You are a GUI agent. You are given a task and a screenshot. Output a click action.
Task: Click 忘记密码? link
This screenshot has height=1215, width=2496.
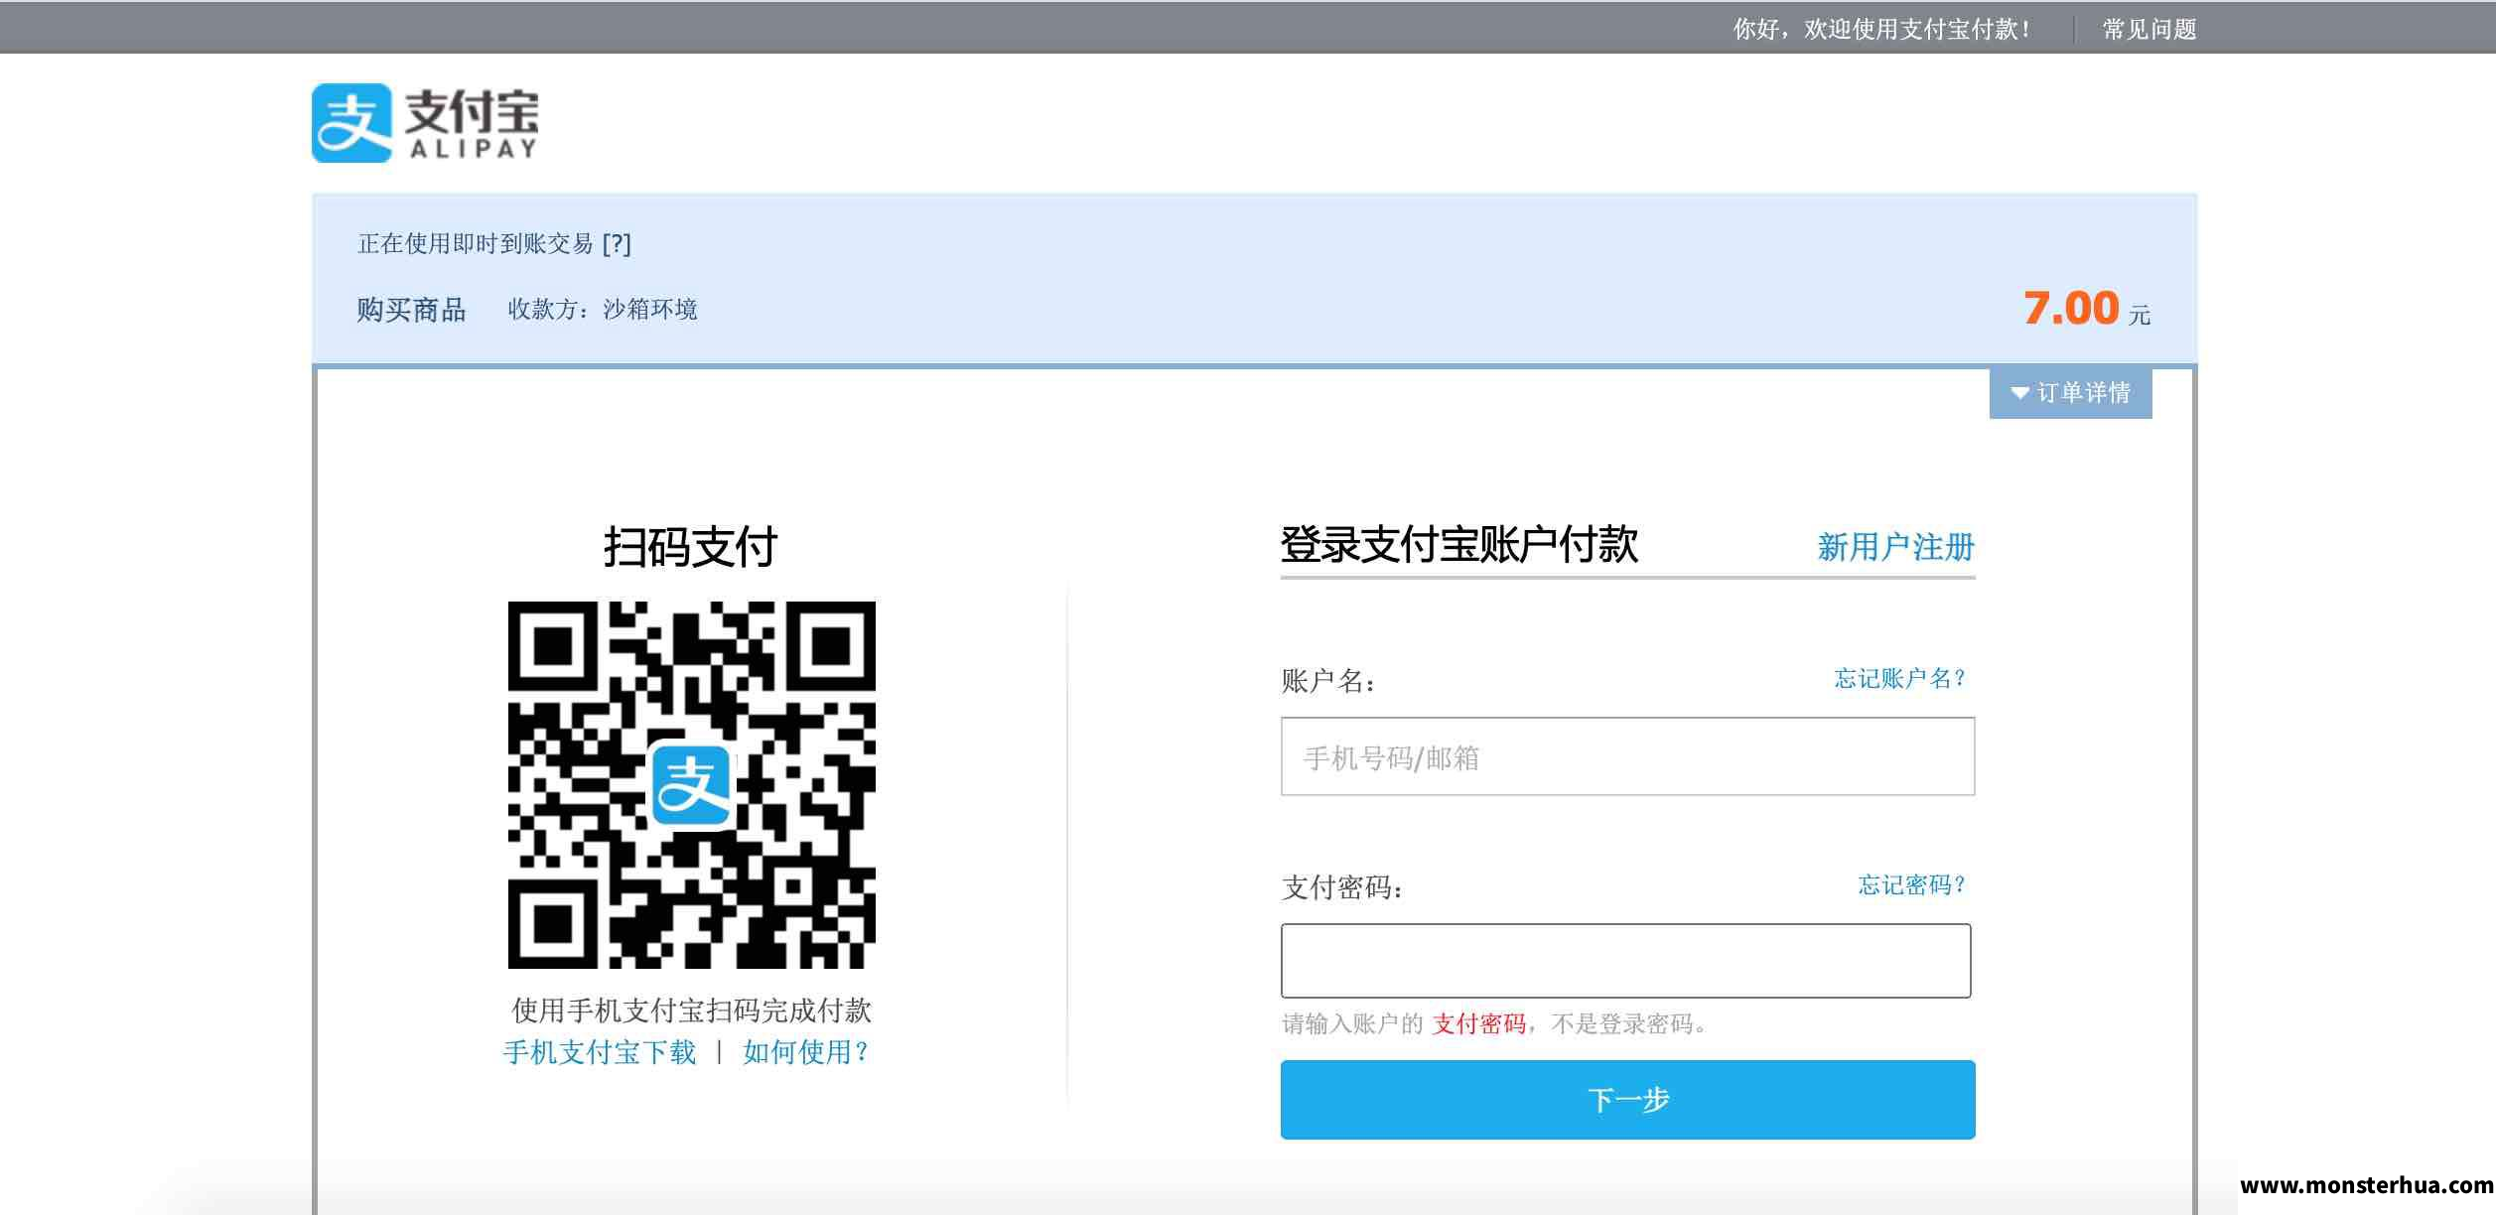[x=1911, y=885]
